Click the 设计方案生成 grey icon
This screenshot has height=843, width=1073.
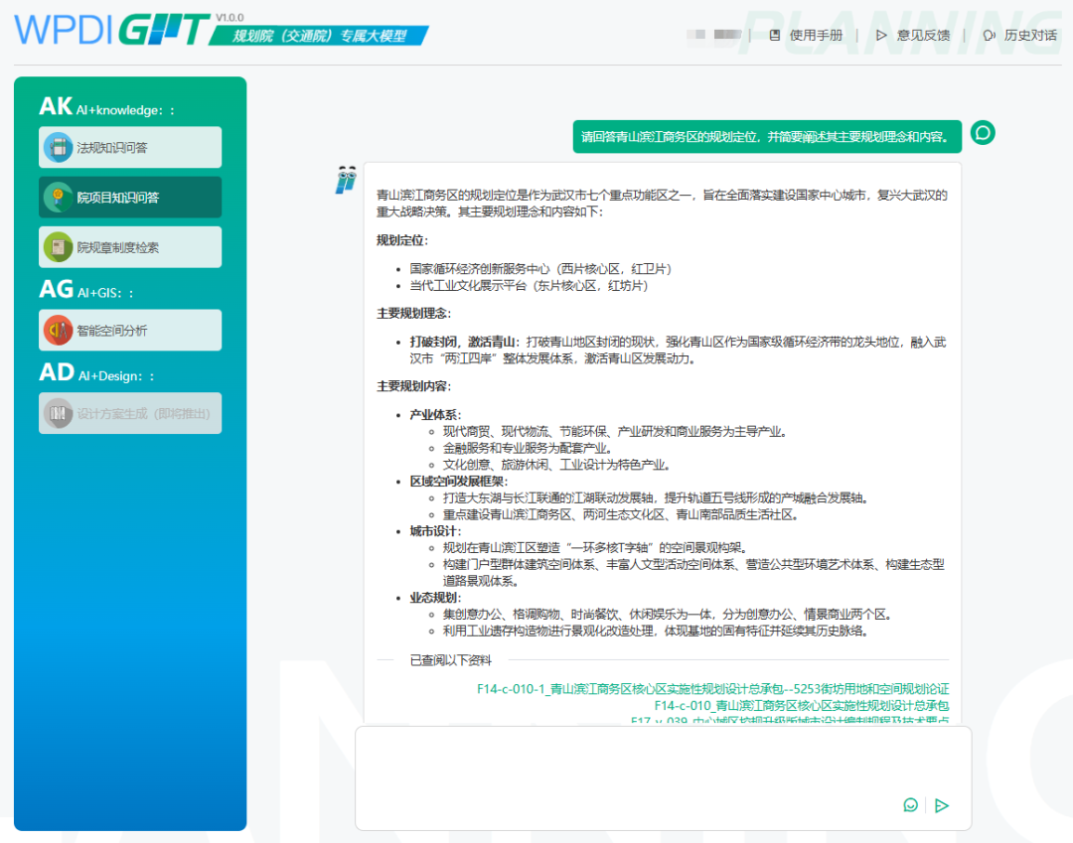click(x=59, y=413)
